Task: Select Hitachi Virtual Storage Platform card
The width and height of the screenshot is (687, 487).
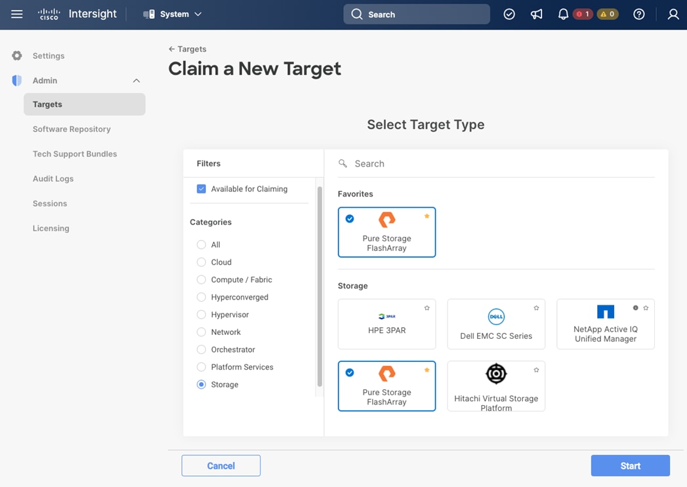Action: pyautogui.click(x=496, y=386)
